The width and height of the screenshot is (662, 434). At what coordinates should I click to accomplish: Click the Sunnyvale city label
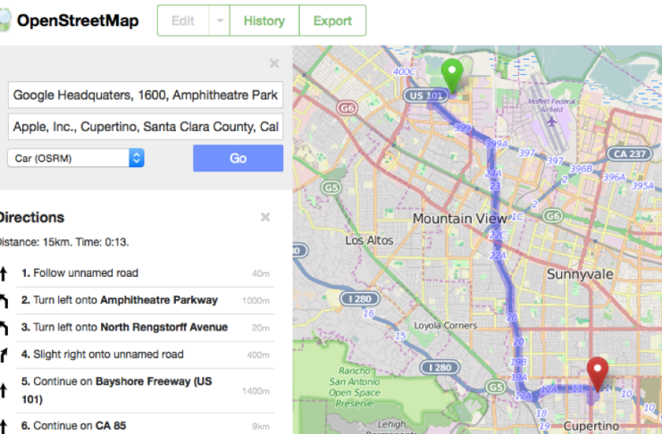(580, 274)
